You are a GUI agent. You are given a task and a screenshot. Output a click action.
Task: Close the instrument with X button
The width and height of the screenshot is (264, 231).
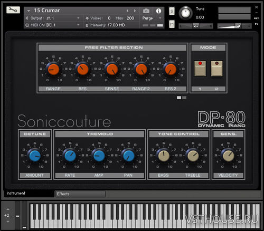click(x=257, y=7)
